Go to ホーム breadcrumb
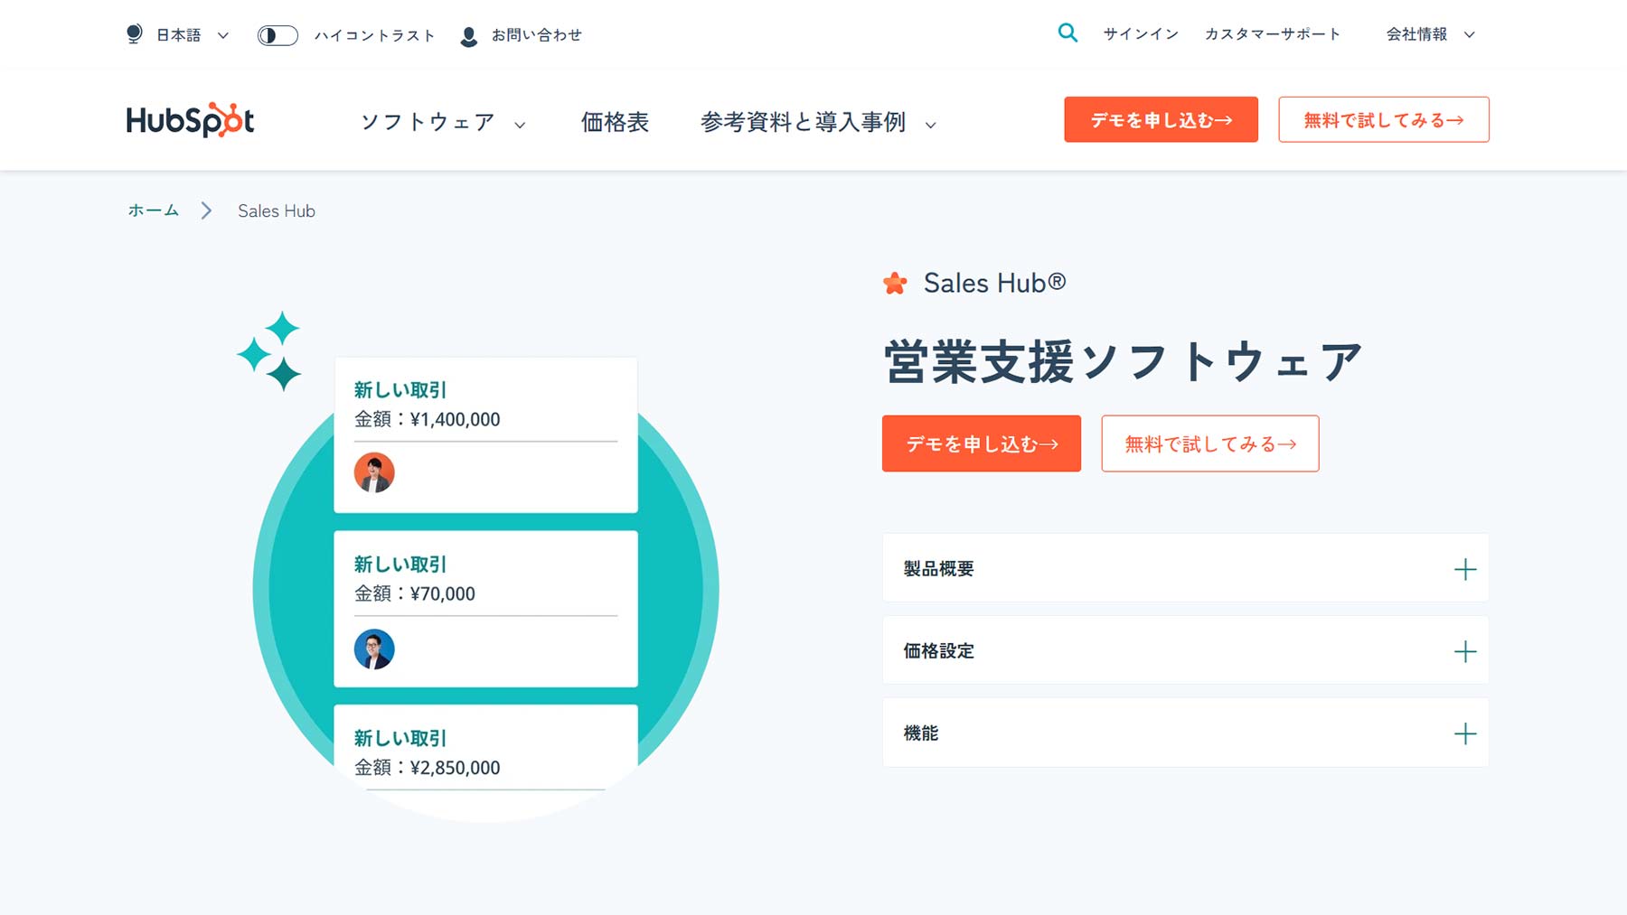Viewport: 1627px width, 915px height. click(x=153, y=210)
